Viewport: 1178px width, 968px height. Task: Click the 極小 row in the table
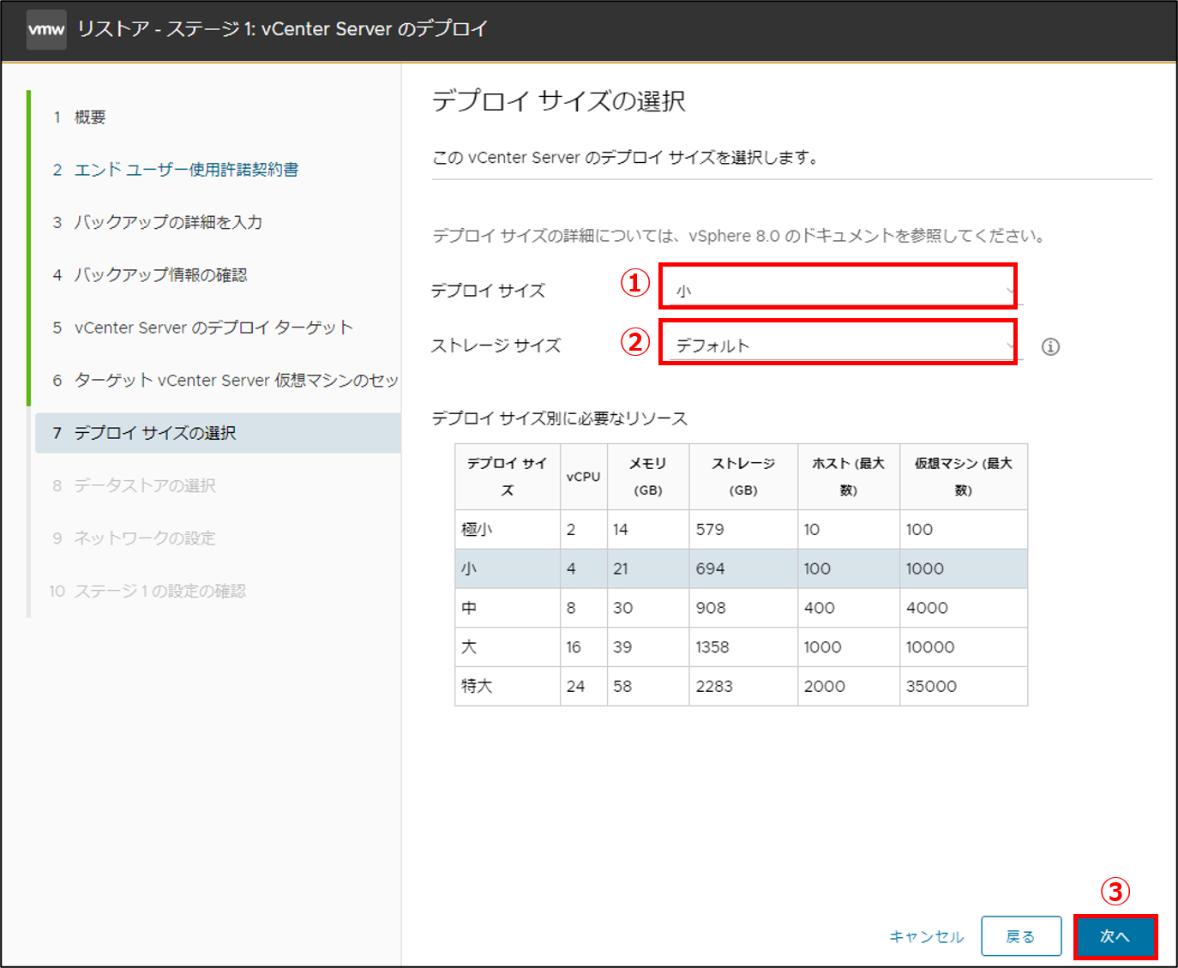tap(741, 530)
